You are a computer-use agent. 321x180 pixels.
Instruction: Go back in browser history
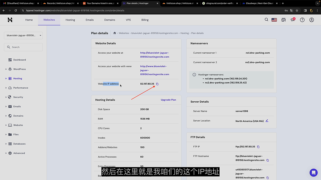click(4, 10)
